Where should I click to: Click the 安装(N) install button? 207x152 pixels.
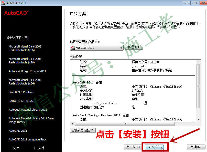point(154,147)
